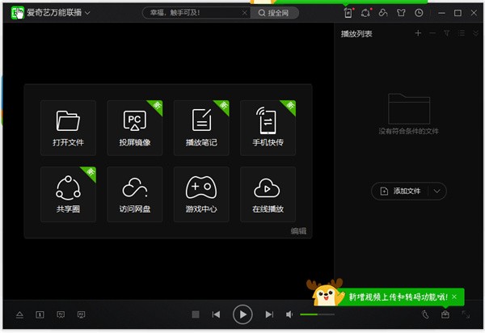Collapse the playlist panel with double chevron
485x333 pixels.
pos(476,33)
